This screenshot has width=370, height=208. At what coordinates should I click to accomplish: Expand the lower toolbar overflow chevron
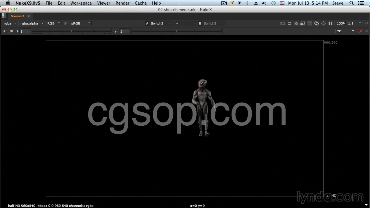pyautogui.click(x=367, y=31)
